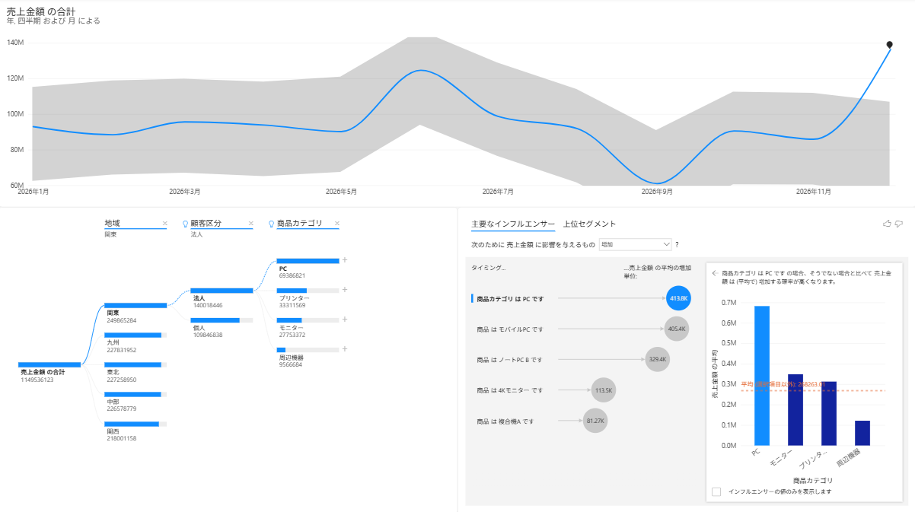Select the 113.5K influencer bubble
The width and height of the screenshot is (915, 512).
(604, 390)
